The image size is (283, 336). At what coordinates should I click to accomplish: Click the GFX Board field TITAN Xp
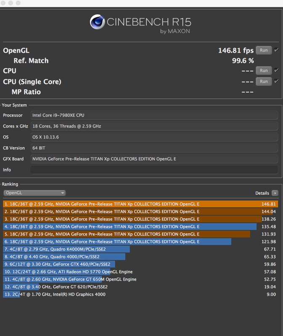click(x=154, y=159)
